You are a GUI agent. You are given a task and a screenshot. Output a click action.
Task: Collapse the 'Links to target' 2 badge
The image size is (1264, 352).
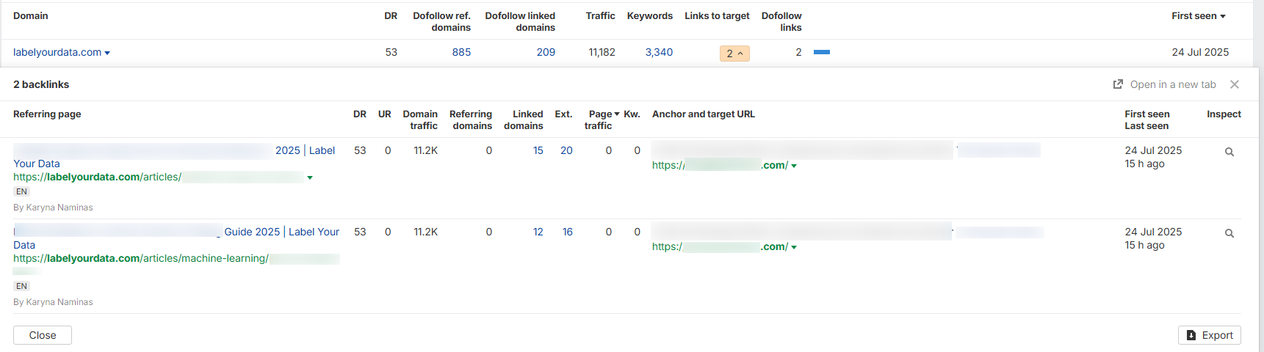tap(734, 53)
